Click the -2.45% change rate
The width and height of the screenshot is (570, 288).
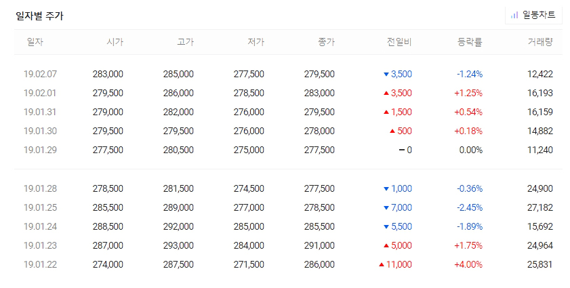pos(470,207)
